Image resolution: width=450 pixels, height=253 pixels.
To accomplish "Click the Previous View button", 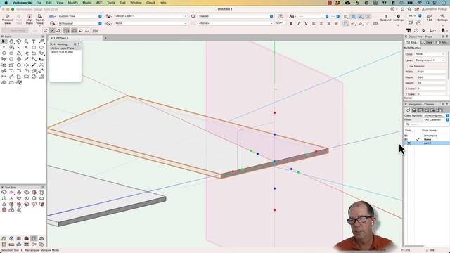I will (x=7, y=18).
